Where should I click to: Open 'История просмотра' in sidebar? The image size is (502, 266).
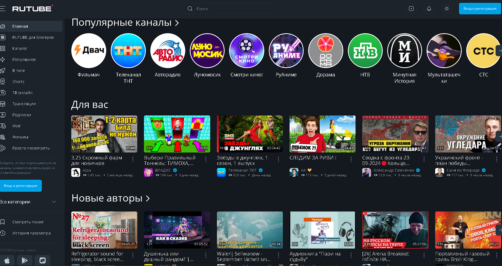click(31, 233)
